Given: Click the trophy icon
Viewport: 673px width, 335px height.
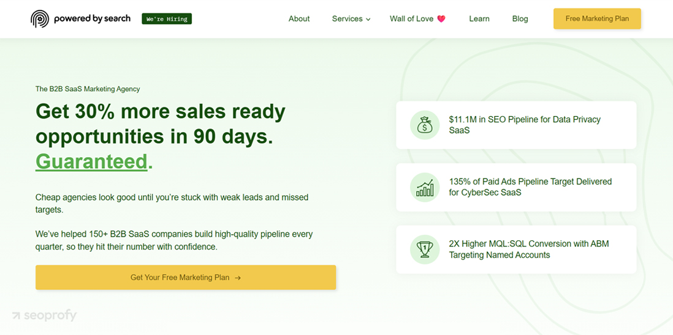Looking at the screenshot, I should (x=425, y=249).
